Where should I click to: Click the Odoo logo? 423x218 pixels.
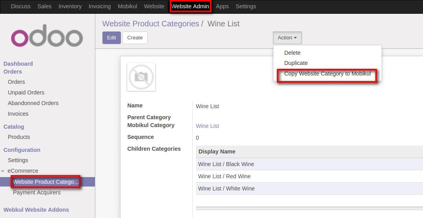47,35
